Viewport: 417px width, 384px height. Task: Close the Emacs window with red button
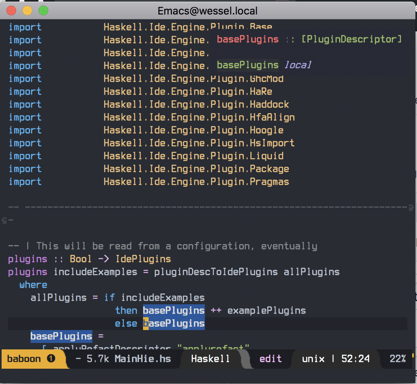(11, 10)
